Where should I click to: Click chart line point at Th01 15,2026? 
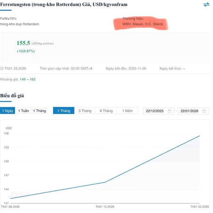(x=105, y=182)
